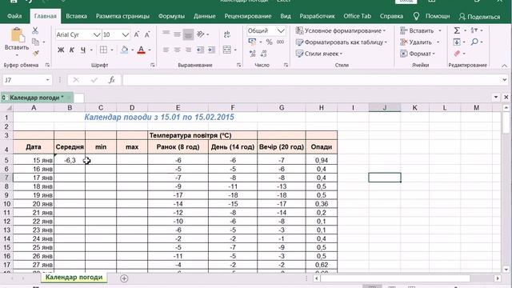Click the Format Painter brush icon
512x288 pixels.
coord(35,54)
